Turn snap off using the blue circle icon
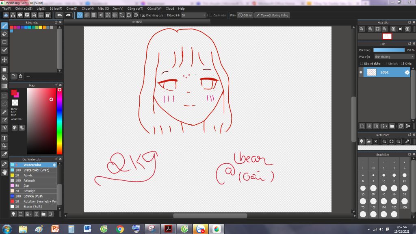The height and width of the screenshot is (234, 416). pos(80,15)
